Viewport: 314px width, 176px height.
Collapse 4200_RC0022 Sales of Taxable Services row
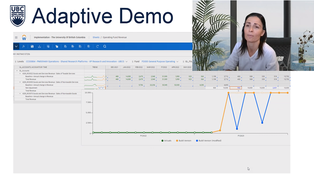pos(20,73)
